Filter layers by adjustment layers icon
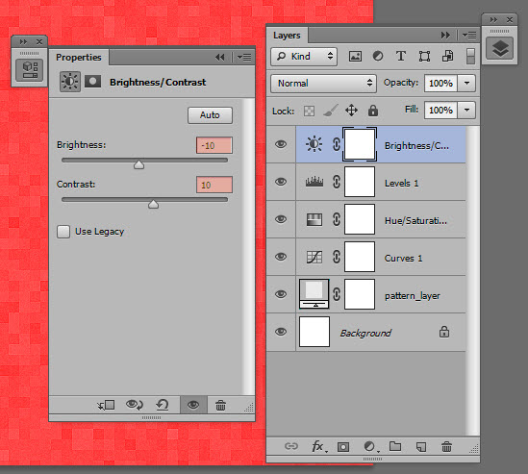528x474 pixels. (x=378, y=56)
